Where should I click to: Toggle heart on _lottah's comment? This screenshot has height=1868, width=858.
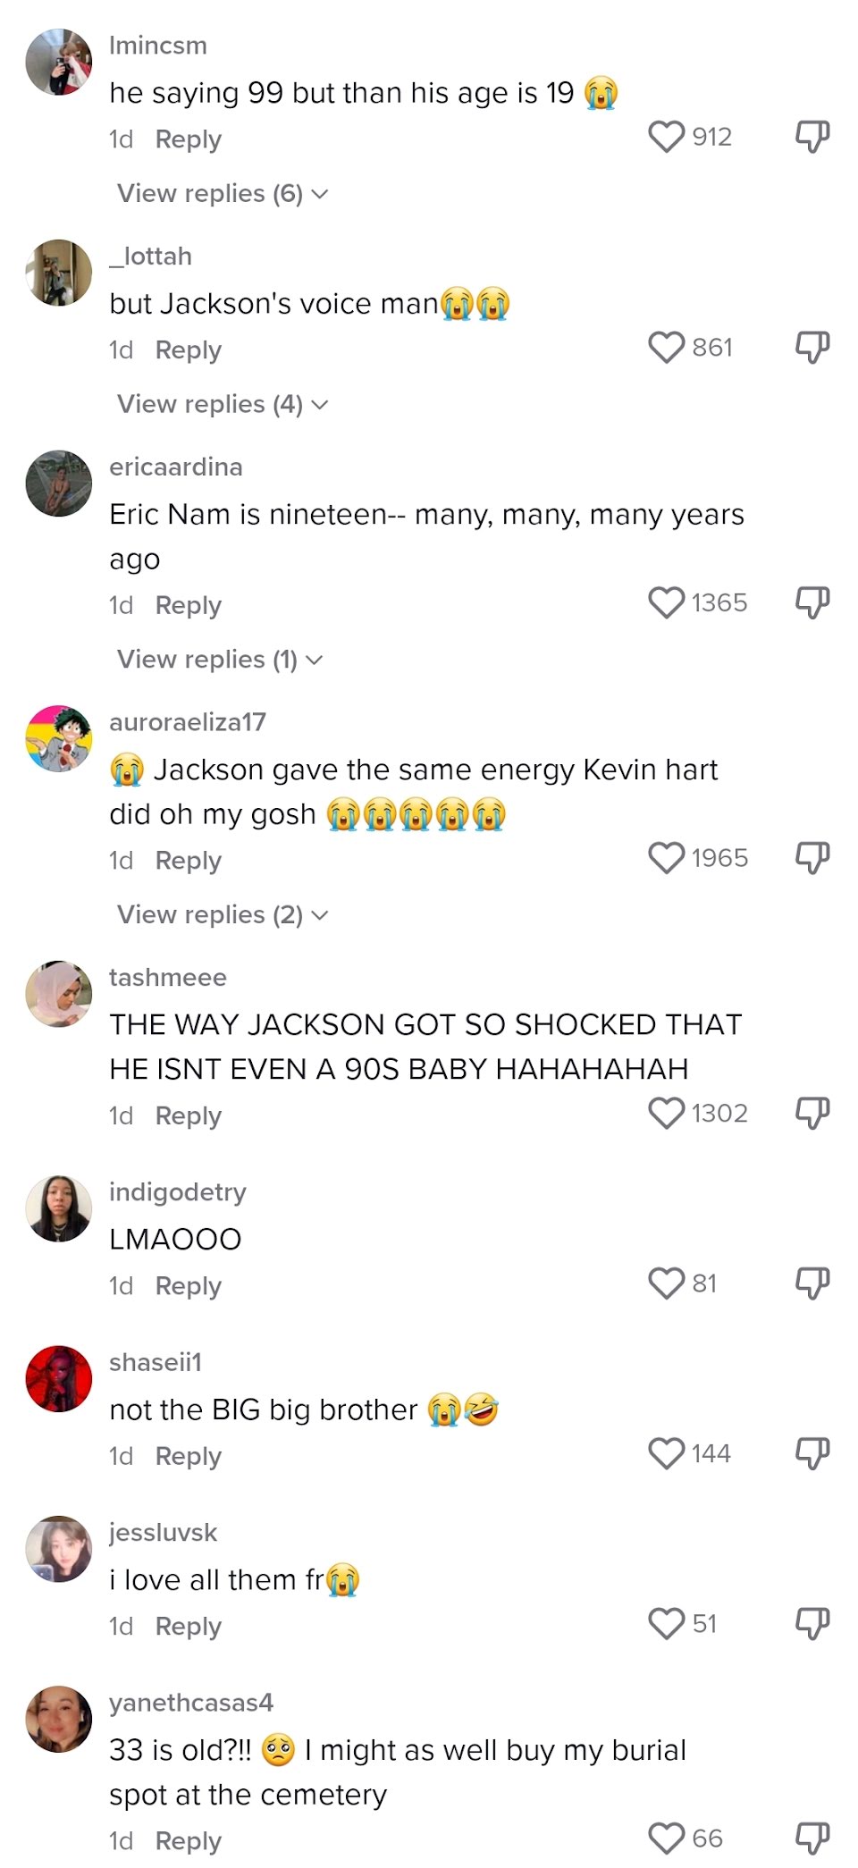(x=666, y=348)
